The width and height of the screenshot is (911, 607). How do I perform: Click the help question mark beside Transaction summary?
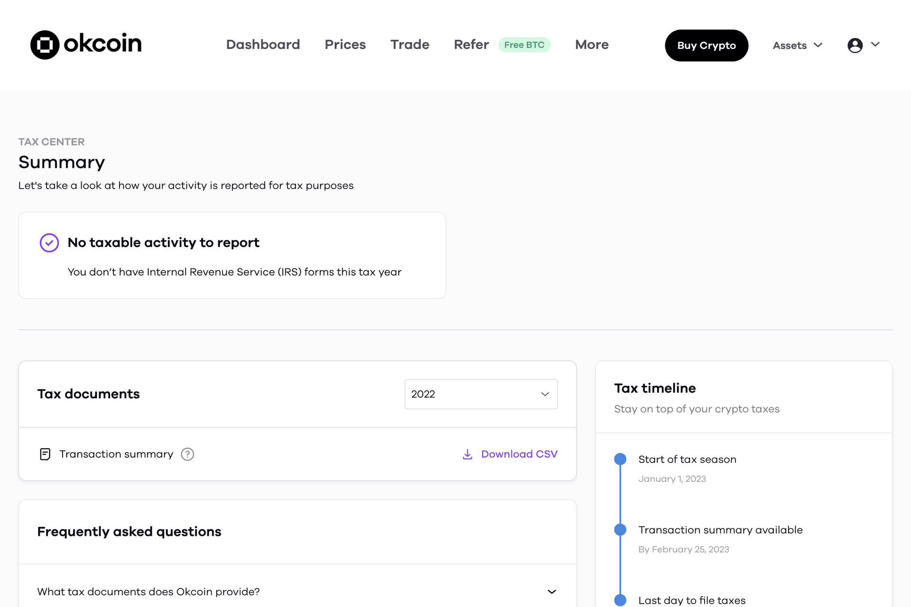tap(187, 454)
